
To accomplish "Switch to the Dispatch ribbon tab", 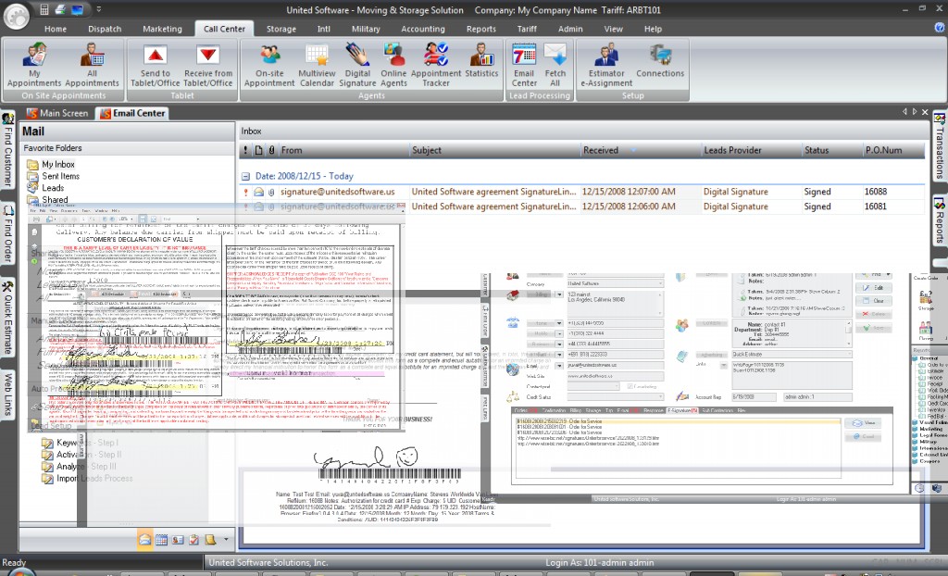I will pyautogui.click(x=105, y=29).
